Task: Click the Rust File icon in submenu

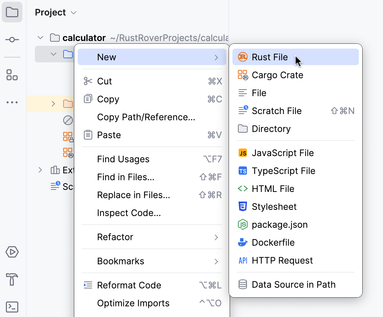Action: click(242, 57)
